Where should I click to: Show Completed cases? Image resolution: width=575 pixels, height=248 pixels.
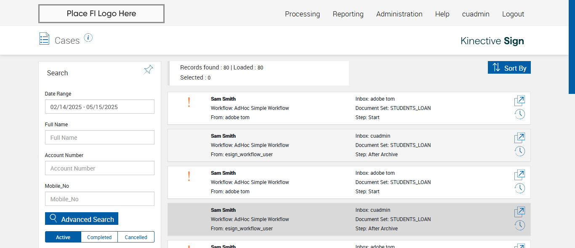[x=99, y=237]
